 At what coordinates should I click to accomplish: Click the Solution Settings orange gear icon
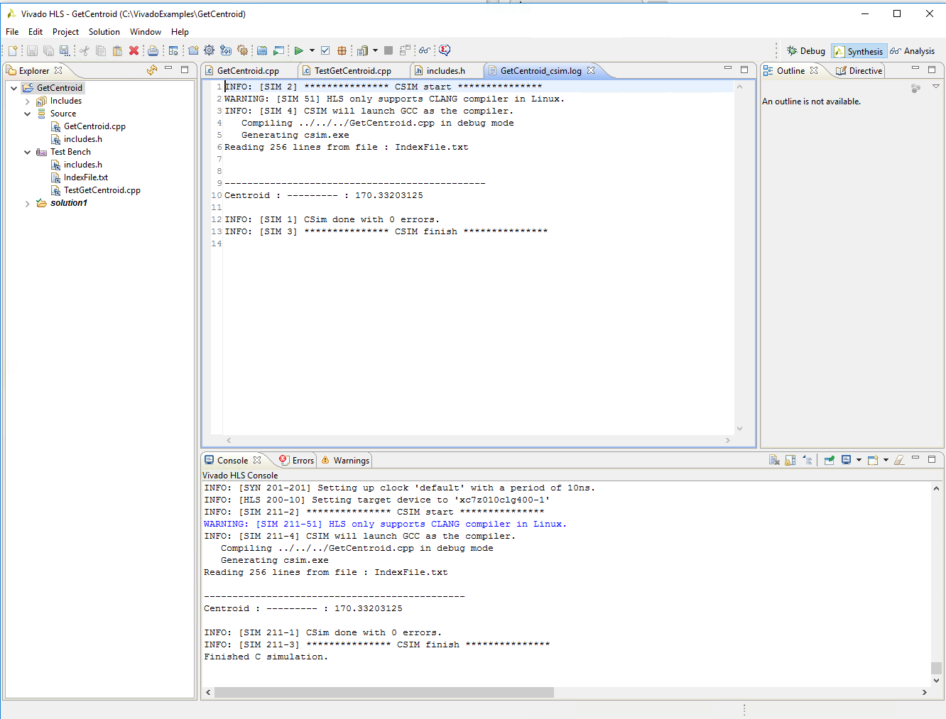click(x=243, y=50)
